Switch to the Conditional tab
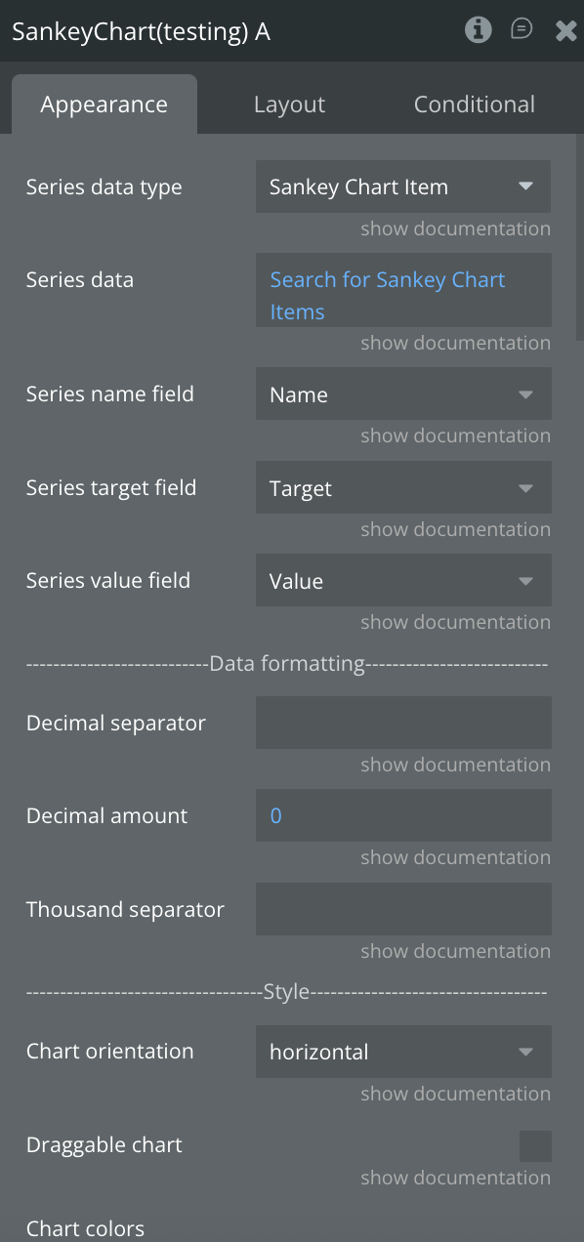The image size is (584, 1242). click(474, 104)
